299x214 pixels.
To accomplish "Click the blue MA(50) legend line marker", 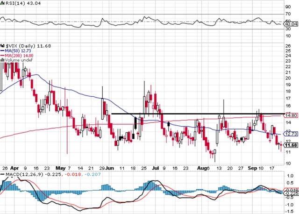I will (2, 50).
